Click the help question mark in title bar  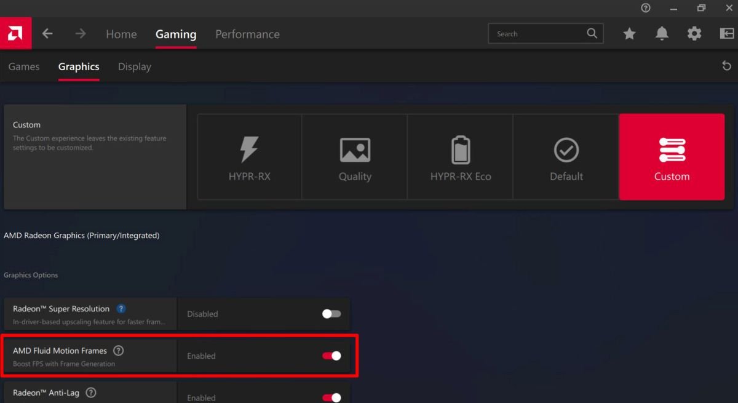[x=645, y=8]
